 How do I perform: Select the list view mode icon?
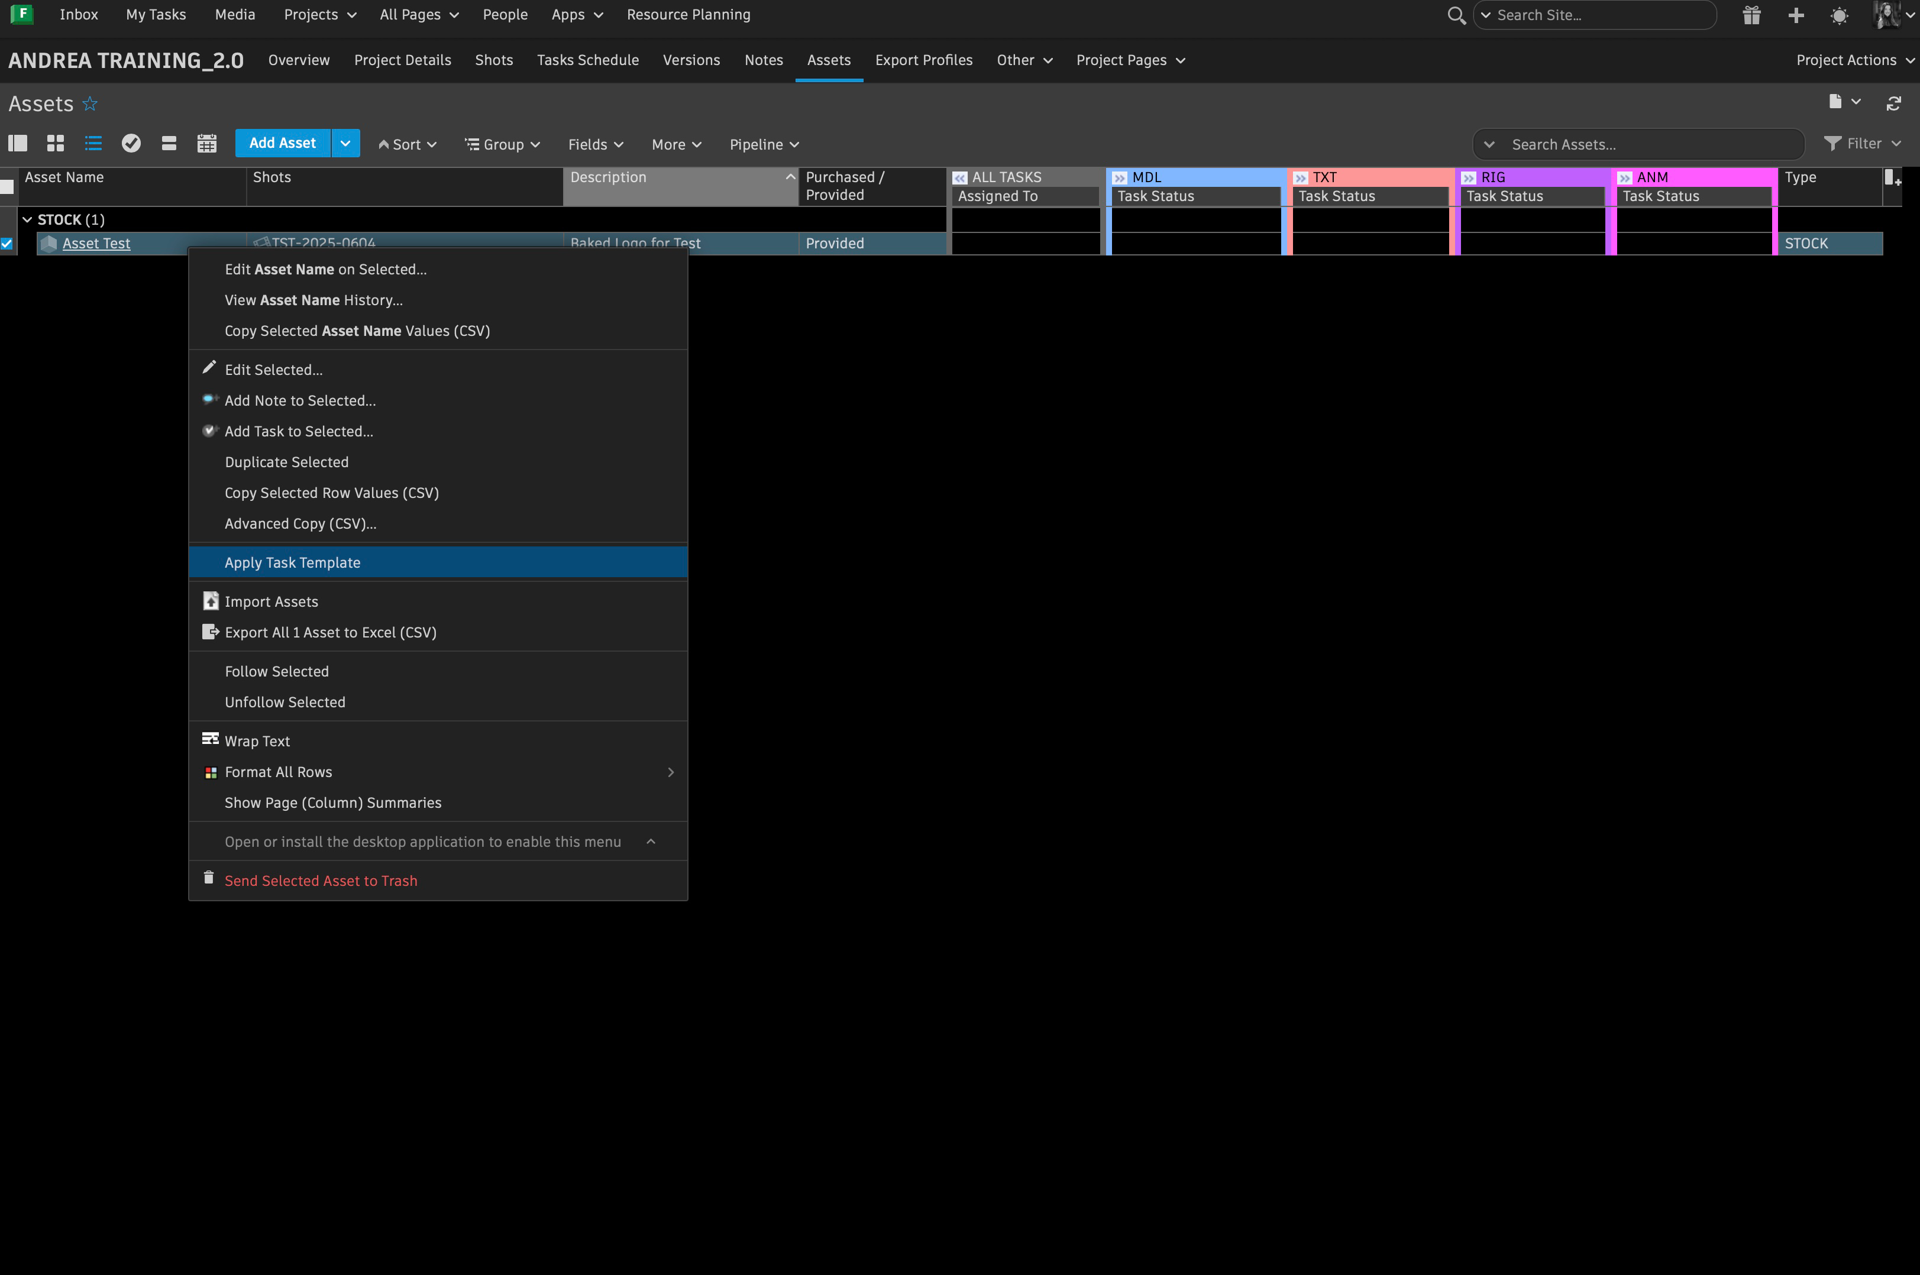coord(93,144)
